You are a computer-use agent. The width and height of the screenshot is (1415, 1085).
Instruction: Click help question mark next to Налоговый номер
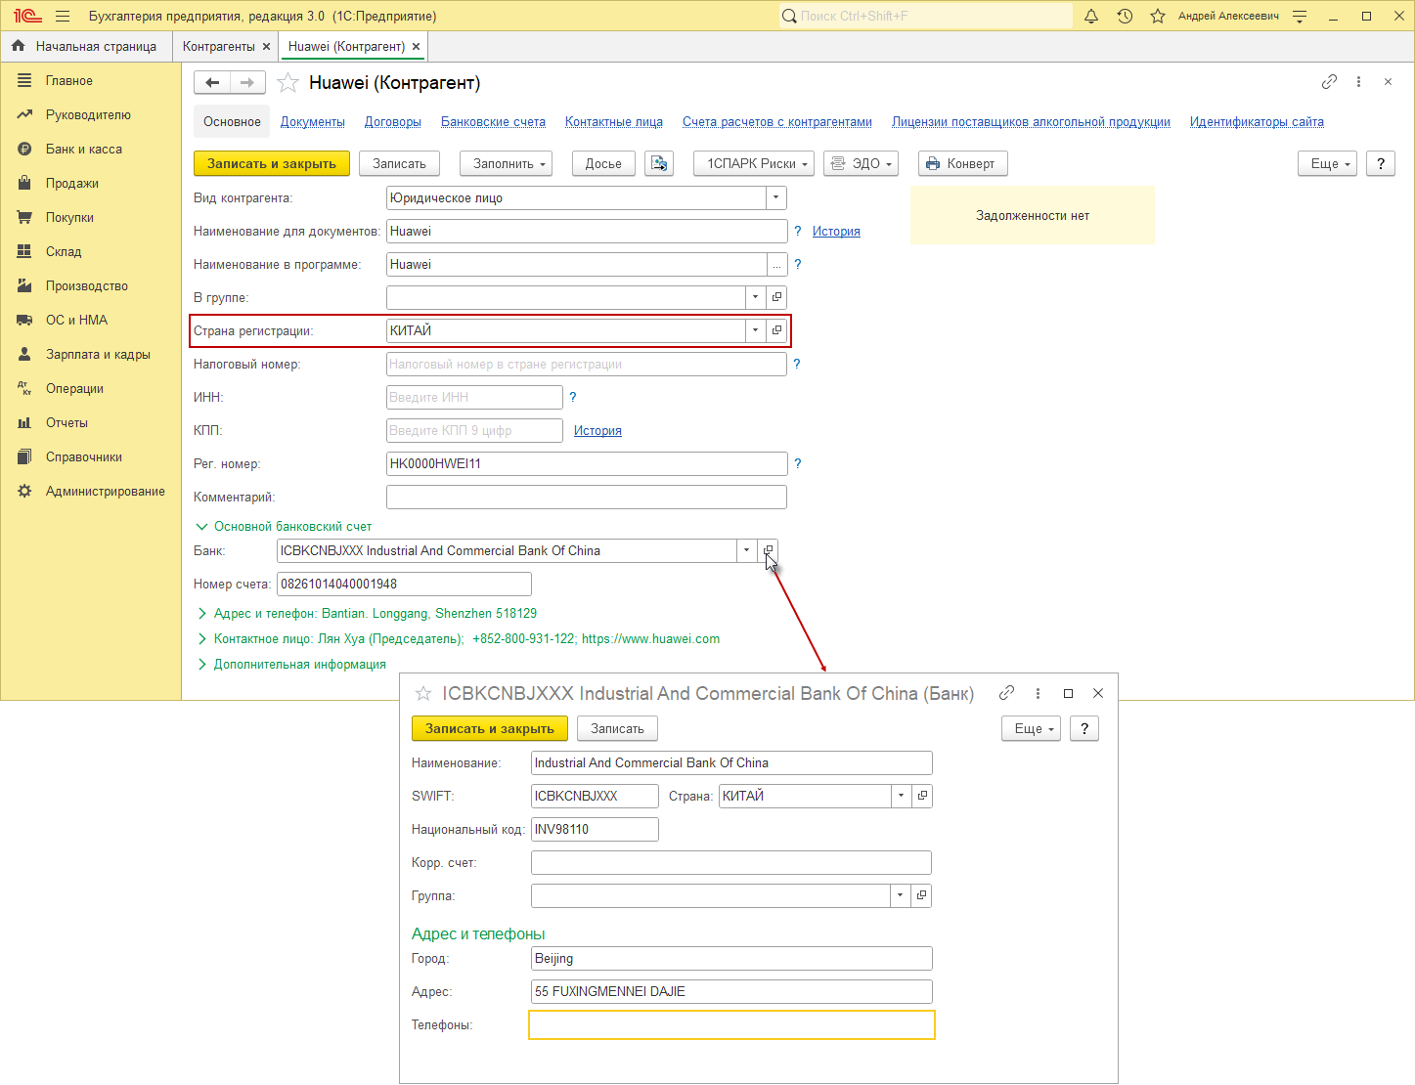point(797,364)
